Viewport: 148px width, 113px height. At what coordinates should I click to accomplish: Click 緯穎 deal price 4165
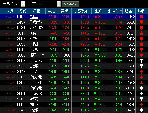pos(85,105)
